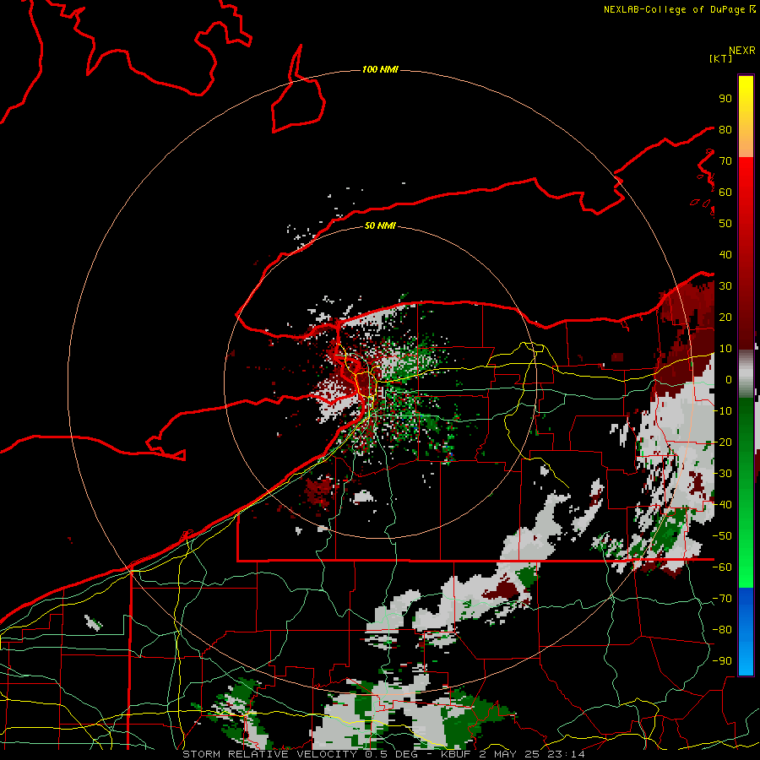Viewport: 760px width, 760px height.
Task: Click the -60 value on the velocity scale
Action: (x=722, y=567)
